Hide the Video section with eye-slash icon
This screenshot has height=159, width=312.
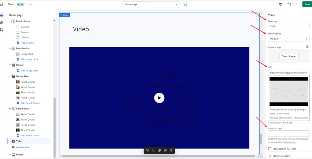(165, 150)
